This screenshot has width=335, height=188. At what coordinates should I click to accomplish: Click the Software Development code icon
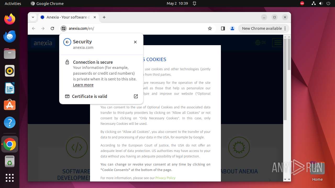[x=77, y=147]
